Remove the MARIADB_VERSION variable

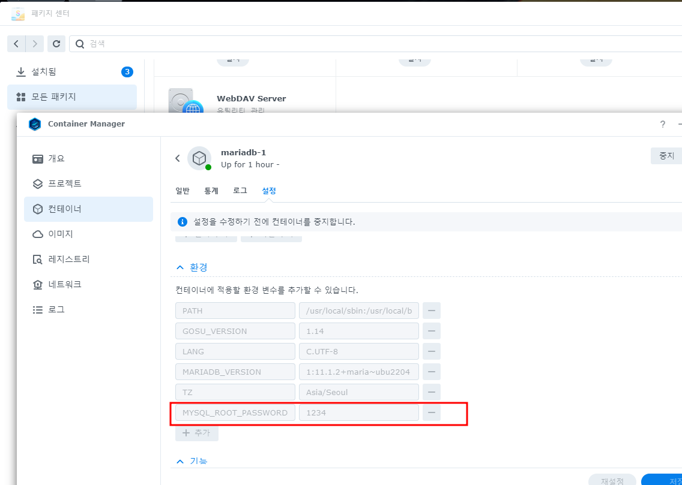coord(432,372)
